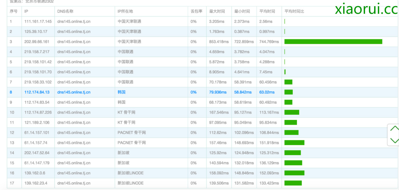Select the 最大时间 column header
Screen dimensions: 399x190
[217, 11]
